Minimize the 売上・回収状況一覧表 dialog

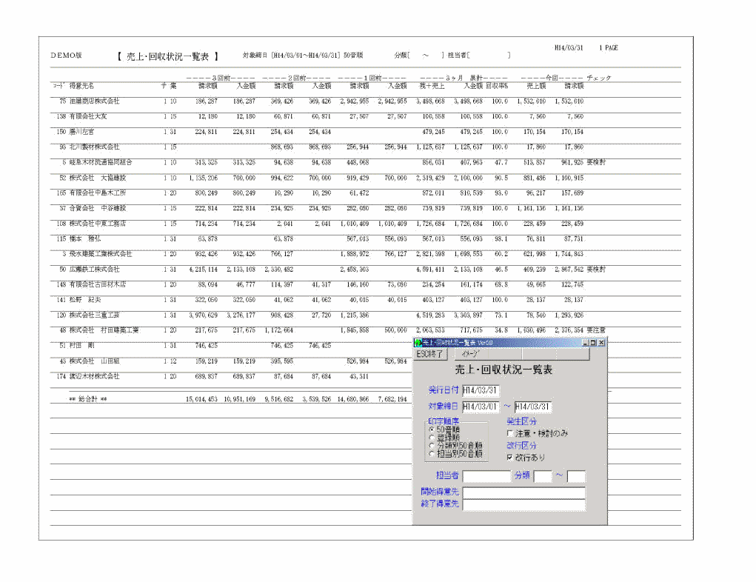pyautogui.click(x=585, y=343)
